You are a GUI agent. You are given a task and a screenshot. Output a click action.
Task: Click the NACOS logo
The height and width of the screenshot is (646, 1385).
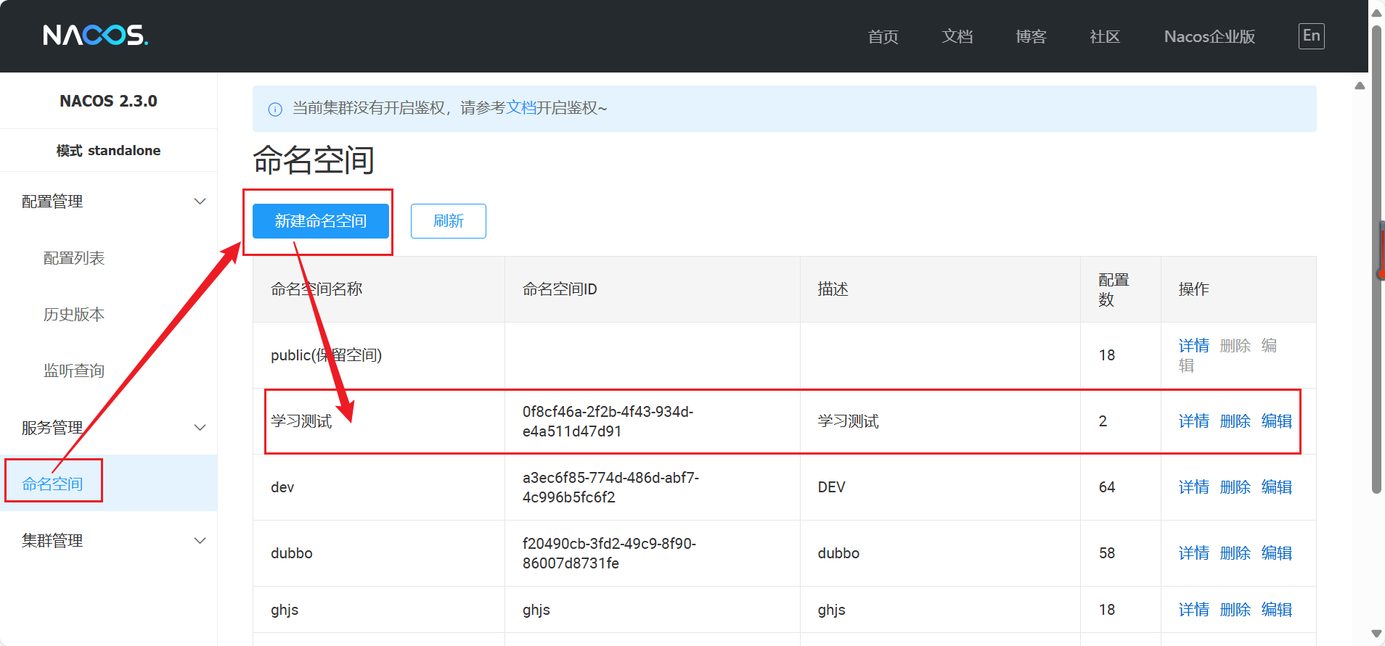coord(95,35)
